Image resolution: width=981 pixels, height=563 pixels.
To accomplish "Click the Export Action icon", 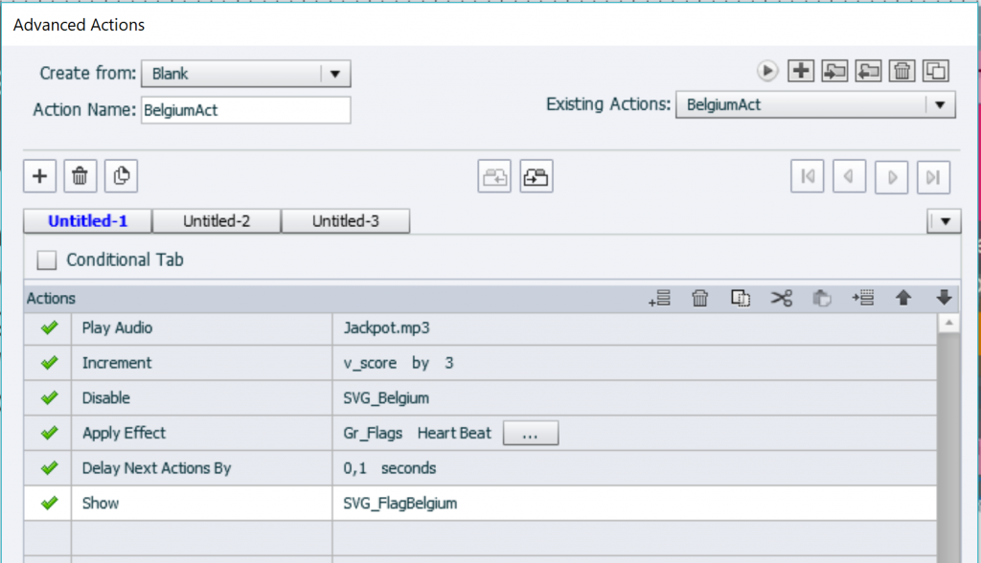I will [869, 70].
